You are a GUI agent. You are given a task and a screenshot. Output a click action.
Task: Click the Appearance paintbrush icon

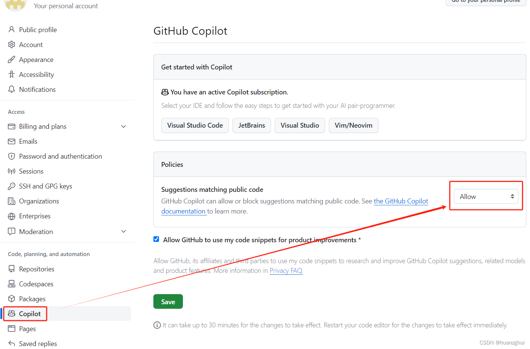tap(12, 59)
